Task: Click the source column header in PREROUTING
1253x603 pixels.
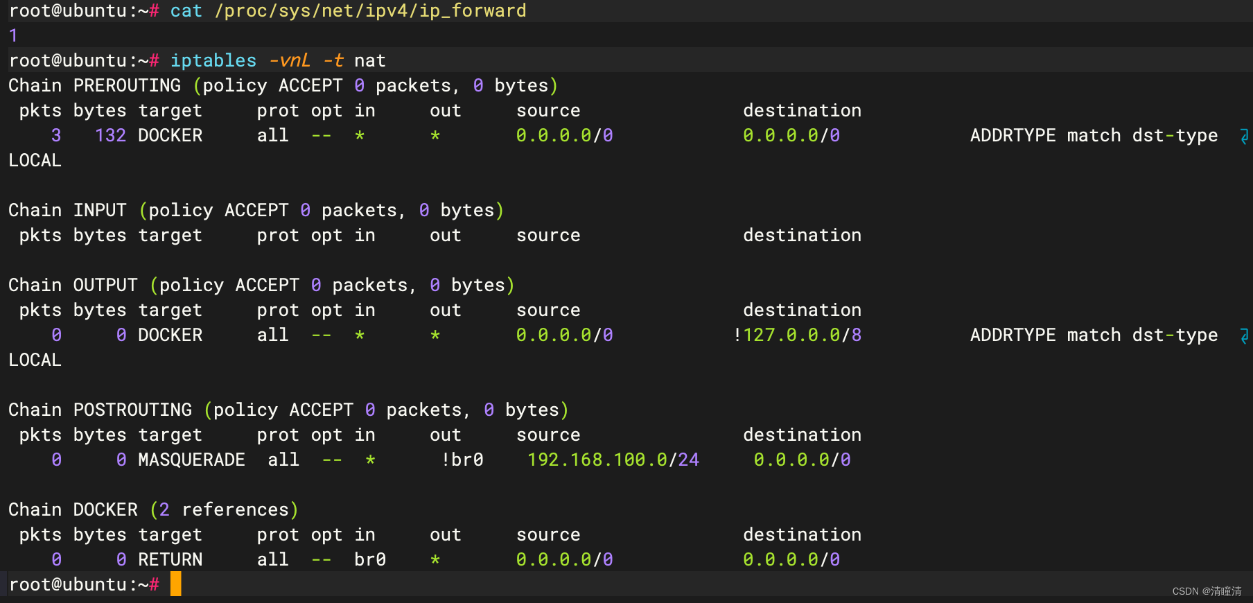Action: 548,111
